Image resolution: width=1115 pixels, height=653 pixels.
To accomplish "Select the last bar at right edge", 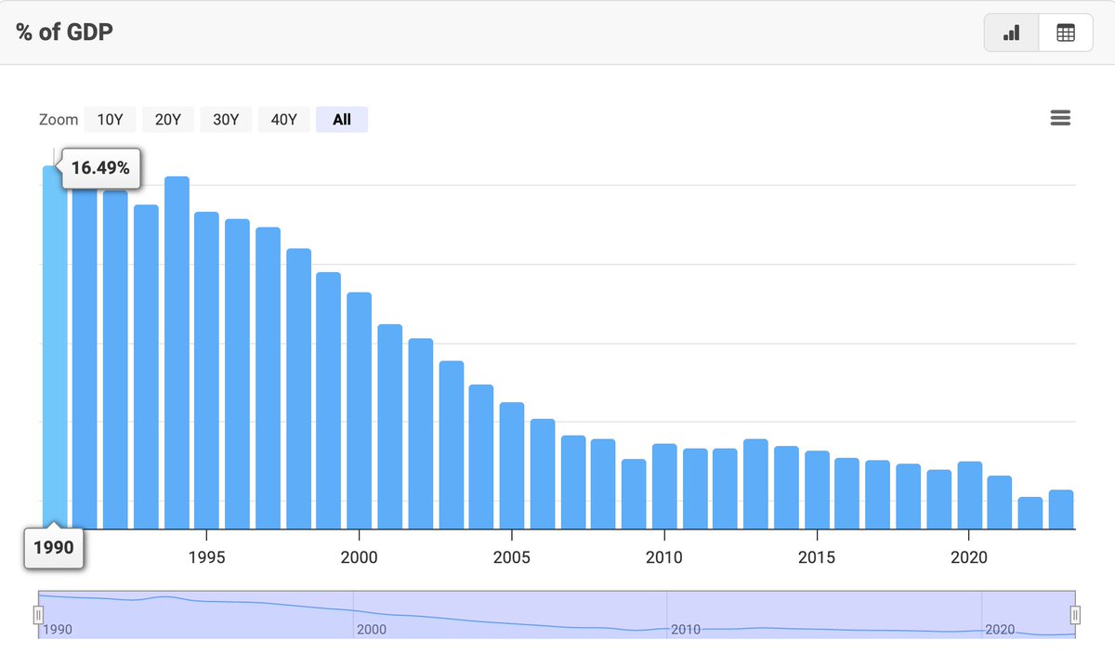I will 1061,509.
